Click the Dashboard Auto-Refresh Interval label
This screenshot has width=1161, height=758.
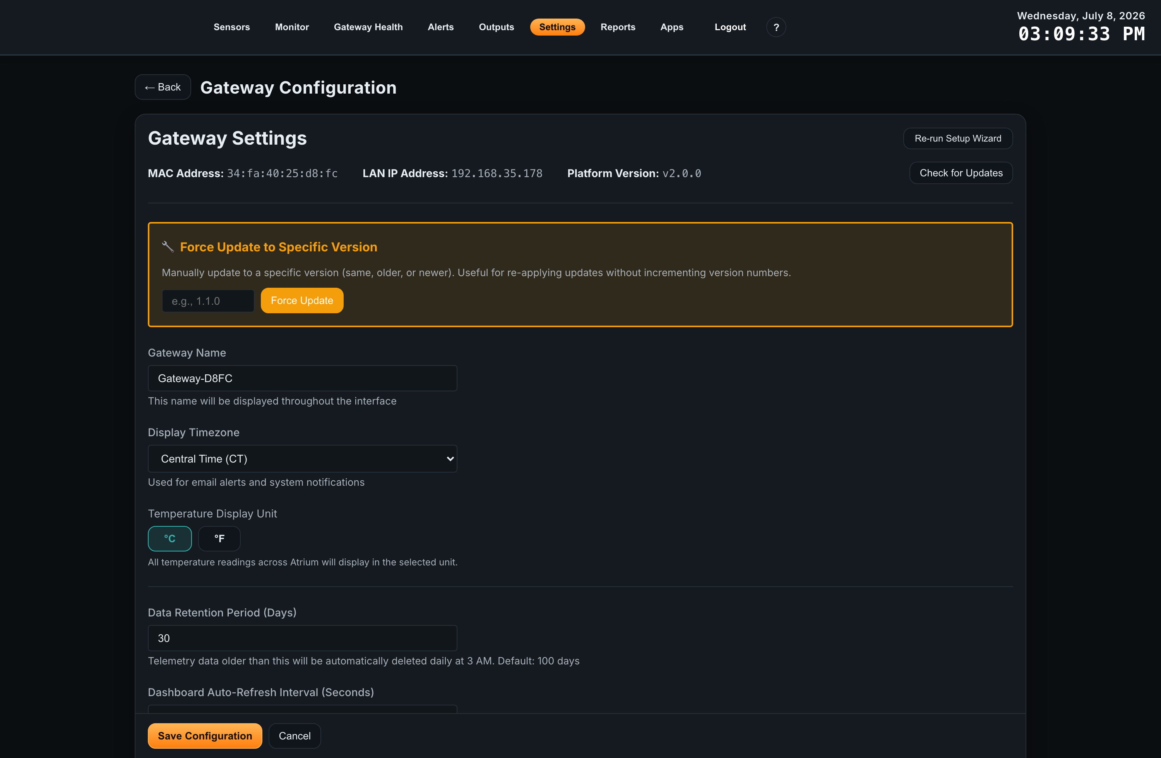click(261, 693)
